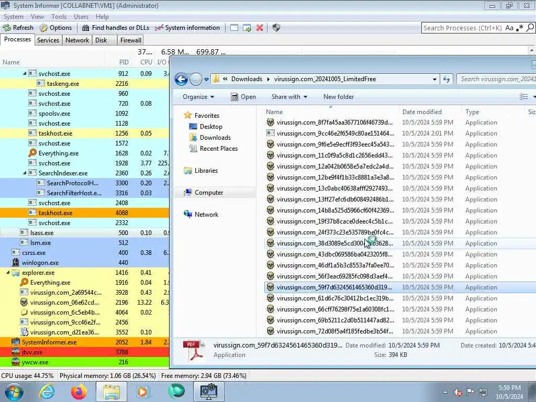
Task: Select virussign.com_06e62cd process with skull icon
Action: point(84,302)
